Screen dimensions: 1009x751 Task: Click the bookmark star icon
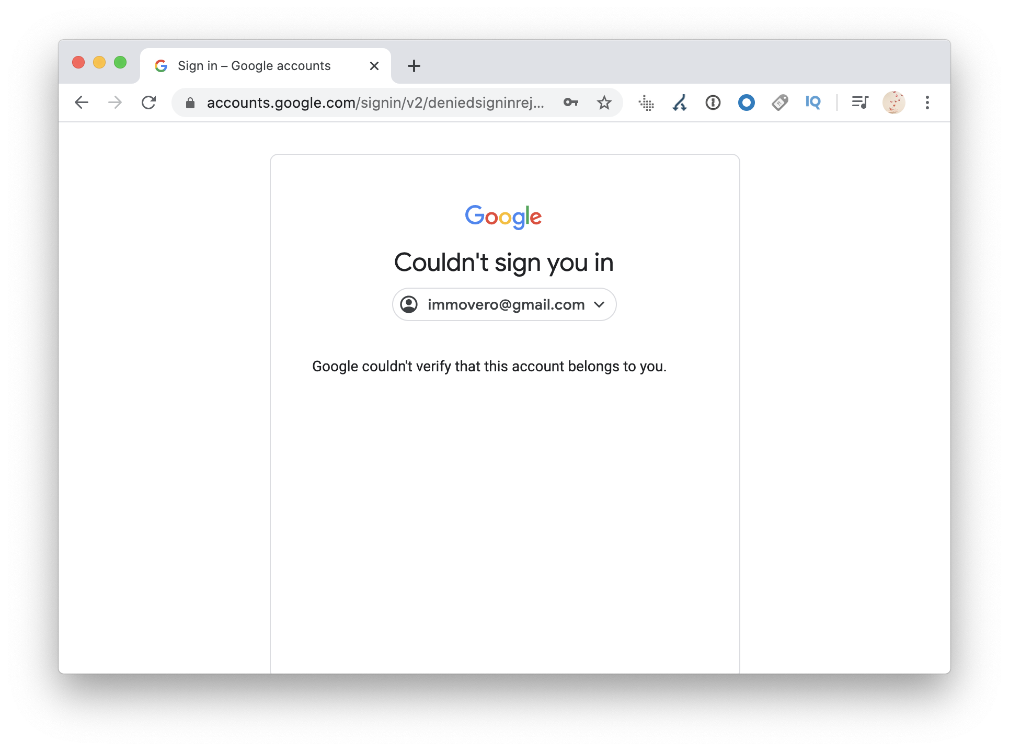(x=604, y=102)
